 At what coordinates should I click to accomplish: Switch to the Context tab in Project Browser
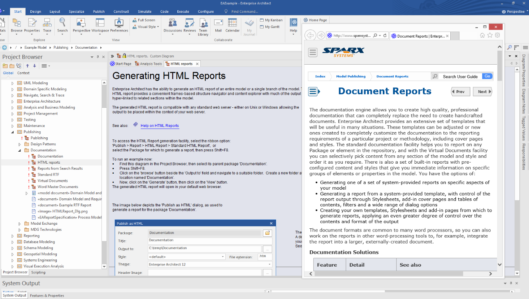[x=23, y=73]
